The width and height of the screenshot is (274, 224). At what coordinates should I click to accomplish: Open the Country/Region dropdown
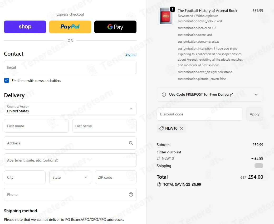point(70,109)
